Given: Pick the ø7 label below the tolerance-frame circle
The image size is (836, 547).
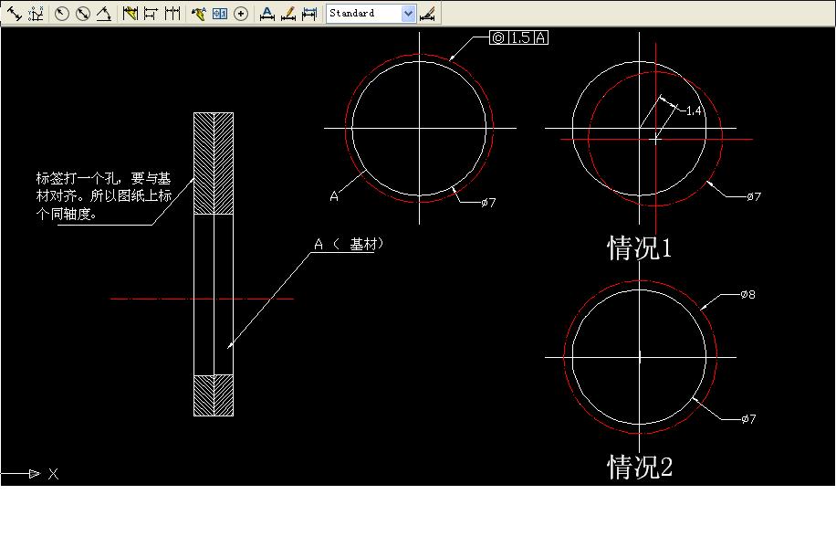Looking at the screenshot, I should pyautogui.click(x=488, y=202).
